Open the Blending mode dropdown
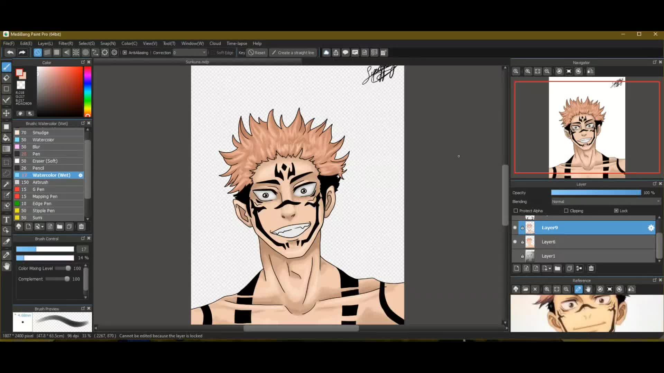The width and height of the screenshot is (664, 373). pyautogui.click(x=606, y=201)
